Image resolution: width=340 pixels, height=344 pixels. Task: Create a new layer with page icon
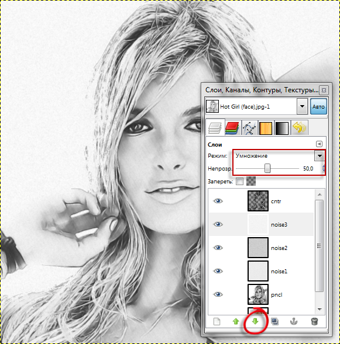pos(217,322)
